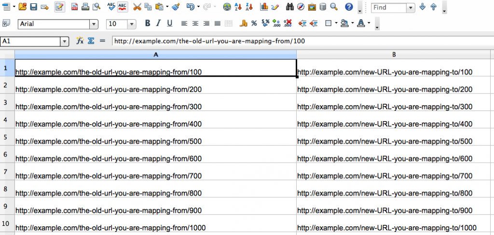Undo the last action
Image resolution: width=494 pixels, height=235 pixels.
click(x=190, y=7)
